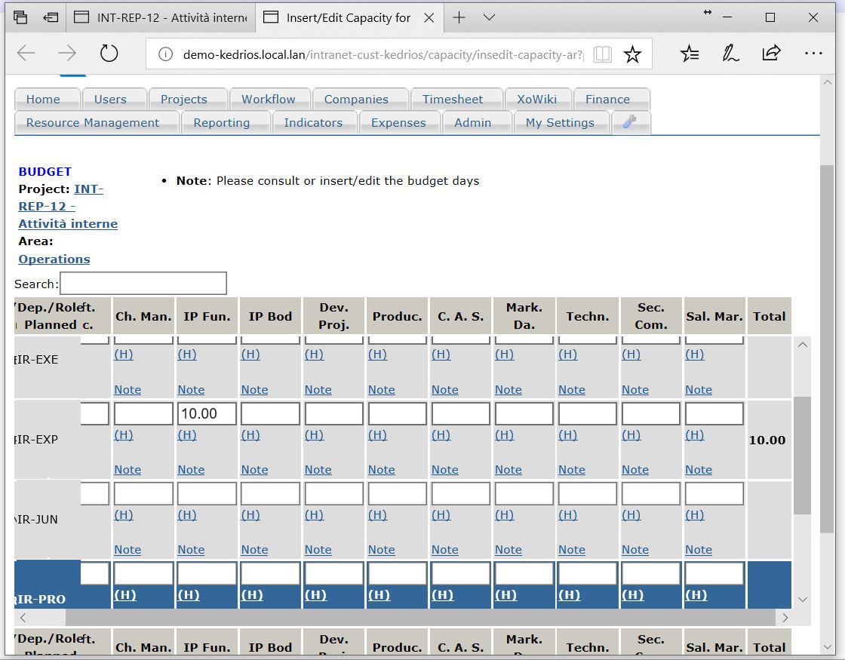Select the Expenses tab
The height and width of the screenshot is (660, 845).
(398, 123)
